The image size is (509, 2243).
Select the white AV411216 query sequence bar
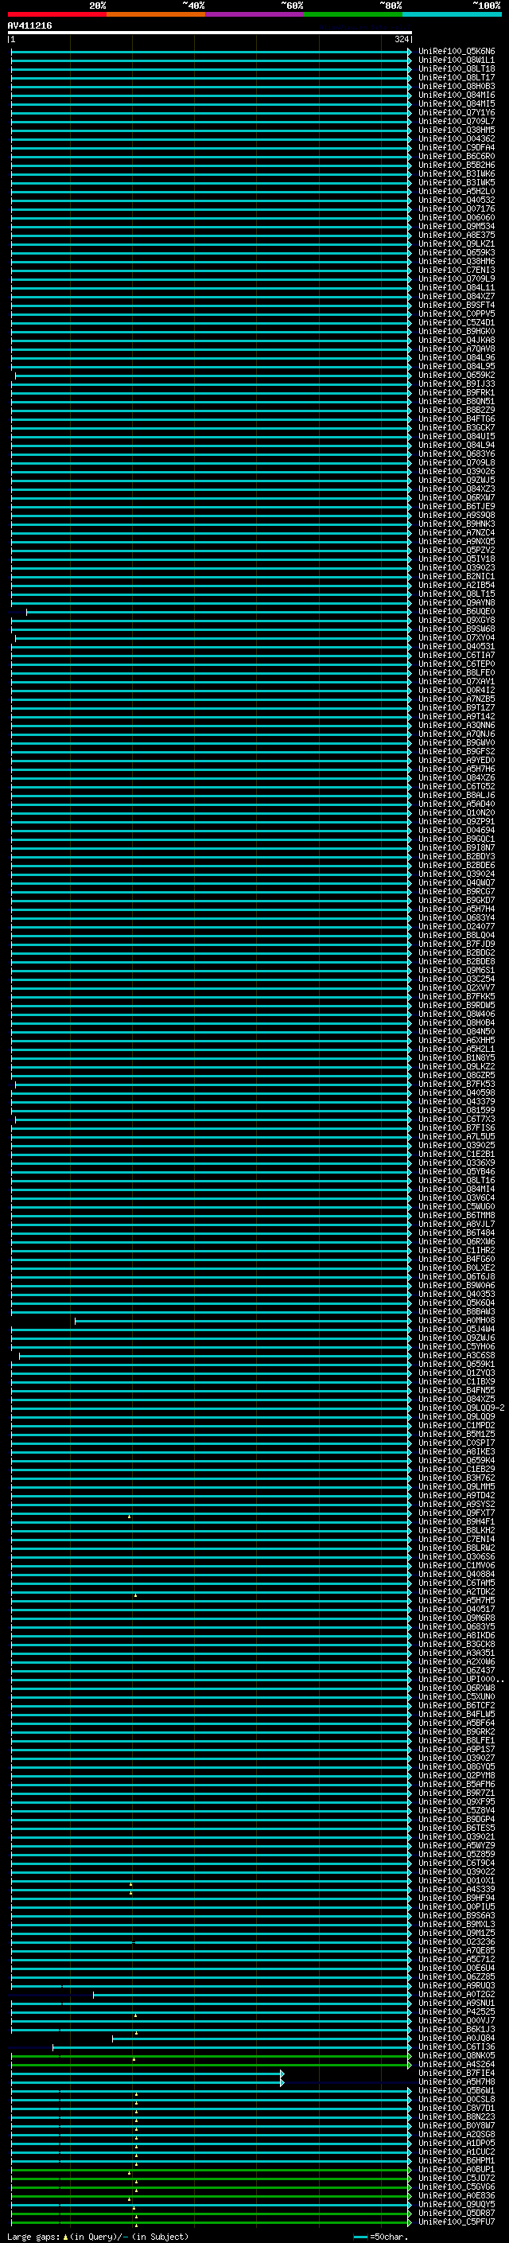click(x=210, y=32)
